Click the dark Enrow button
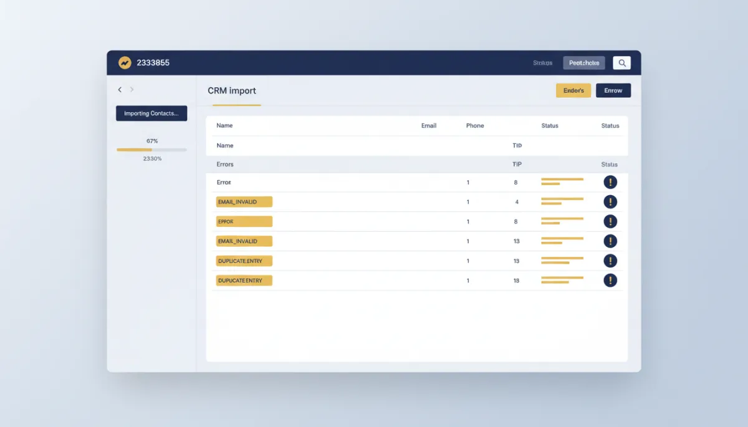Image resolution: width=748 pixels, height=427 pixels. pos(613,90)
